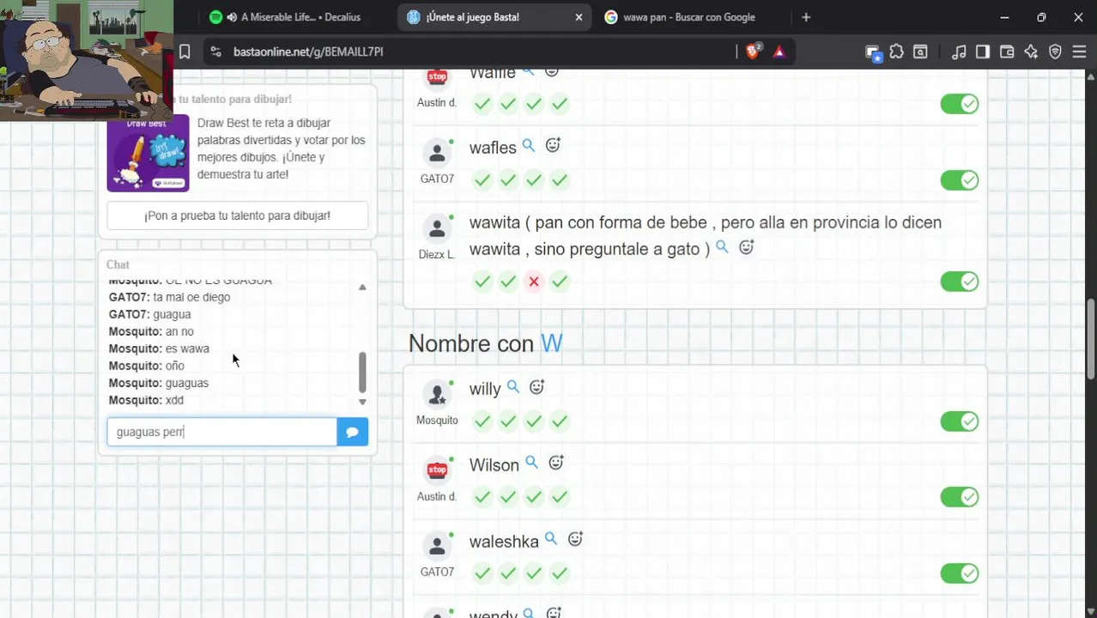Open the browser hamburger menu

coord(1079,51)
